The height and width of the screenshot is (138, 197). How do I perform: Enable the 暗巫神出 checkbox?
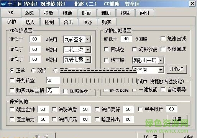[97, 119]
